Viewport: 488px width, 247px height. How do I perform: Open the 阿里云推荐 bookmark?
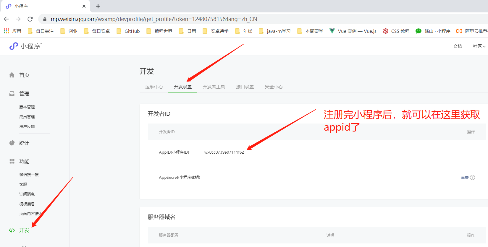pos(472,31)
